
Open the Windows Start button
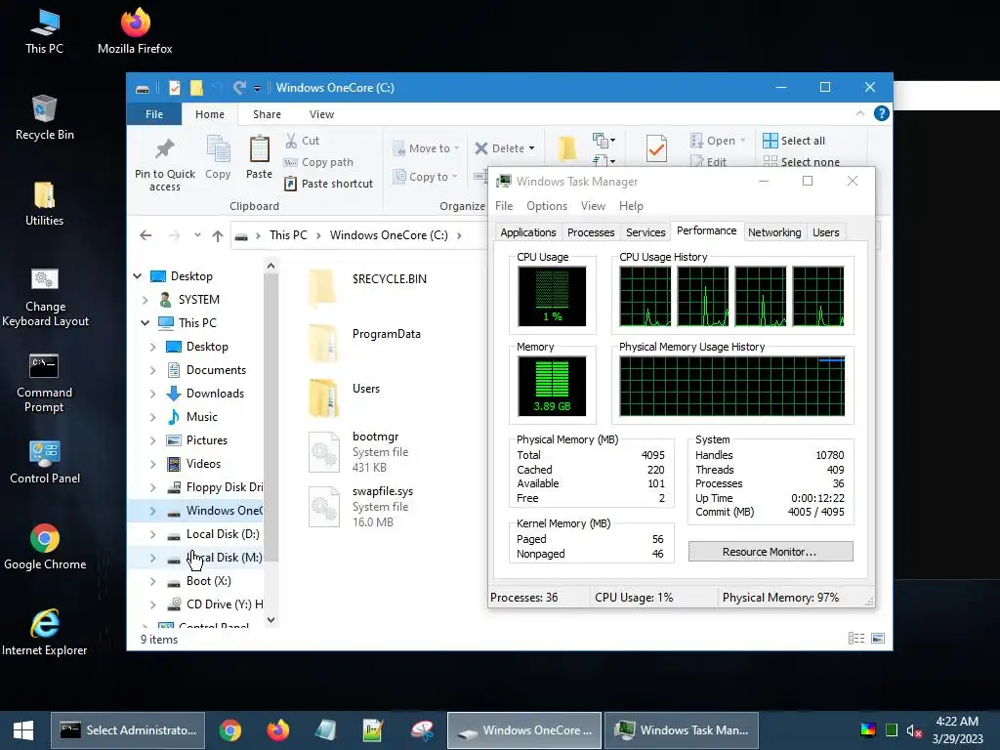pos(23,730)
